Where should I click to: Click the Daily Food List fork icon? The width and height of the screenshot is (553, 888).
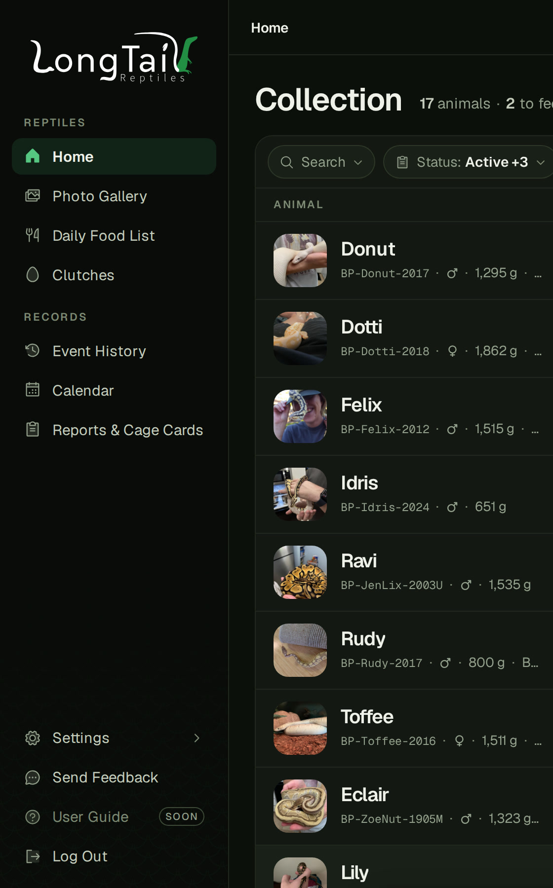pos(33,235)
